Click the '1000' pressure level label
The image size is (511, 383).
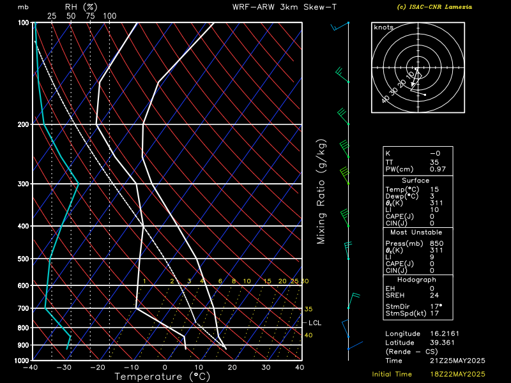tap(22, 361)
